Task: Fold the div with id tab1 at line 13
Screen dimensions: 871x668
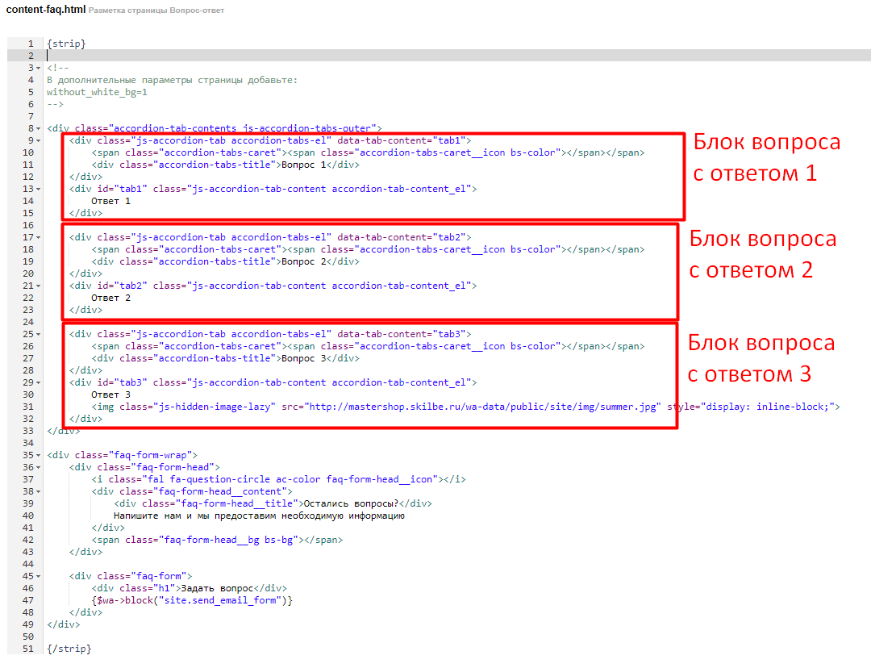Action: tap(39, 189)
